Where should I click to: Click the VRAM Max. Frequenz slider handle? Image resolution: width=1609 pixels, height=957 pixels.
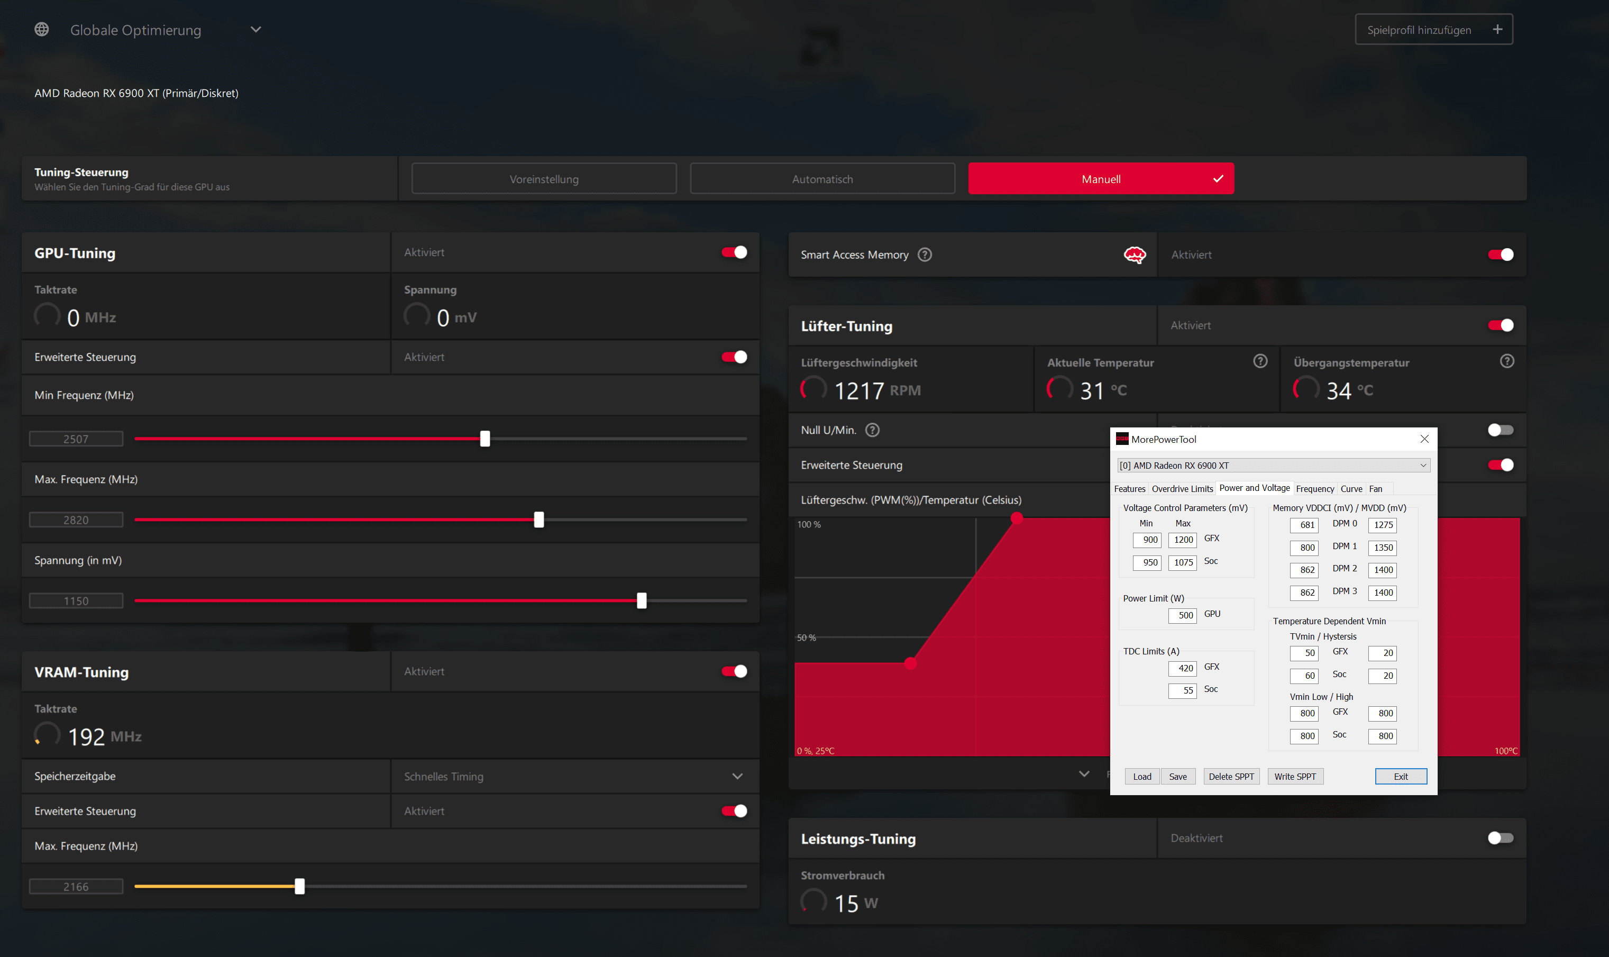coord(300,886)
